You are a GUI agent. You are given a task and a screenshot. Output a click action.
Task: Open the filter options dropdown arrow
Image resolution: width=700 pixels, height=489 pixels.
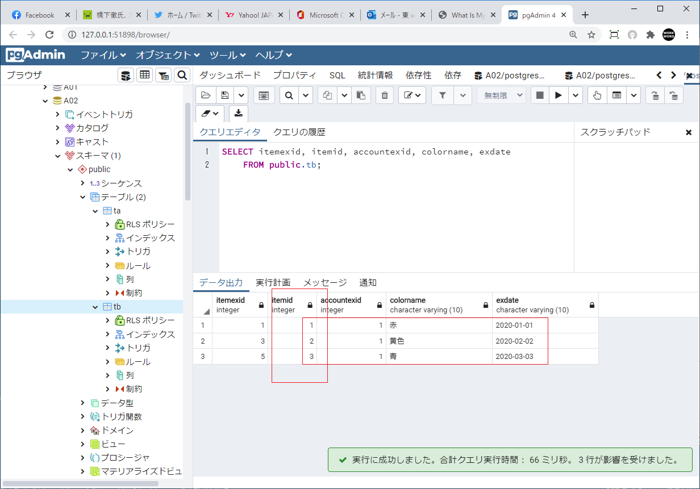tap(463, 95)
